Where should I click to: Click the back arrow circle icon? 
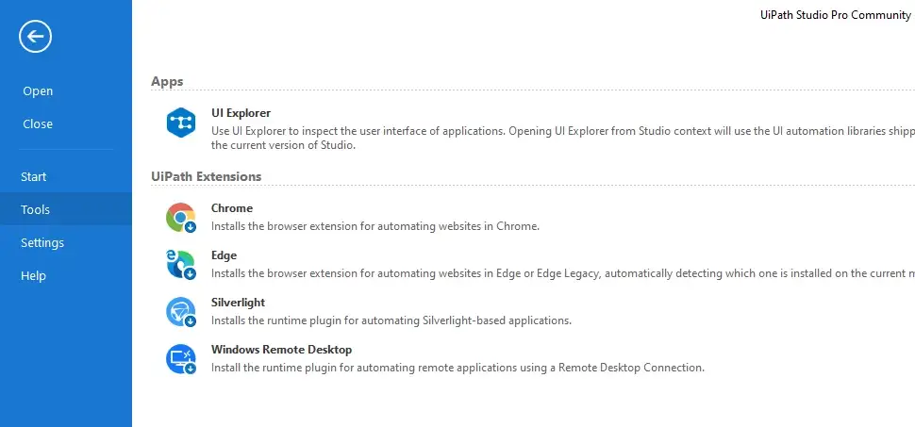tap(36, 36)
